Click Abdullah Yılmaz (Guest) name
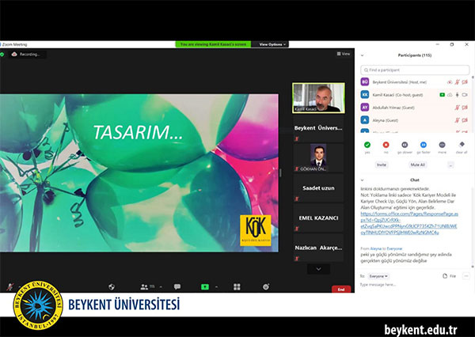Image resolution: width=475 pixels, height=337 pixels. point(393,108)
